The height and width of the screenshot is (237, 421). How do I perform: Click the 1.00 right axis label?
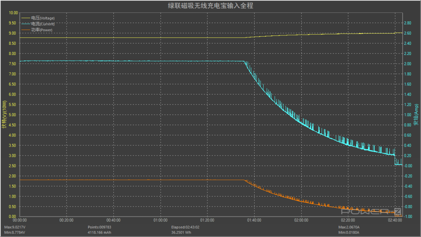pyautogui.click(x=408, y=115)
